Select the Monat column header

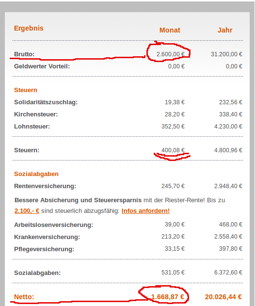click(x=170, y=30)
